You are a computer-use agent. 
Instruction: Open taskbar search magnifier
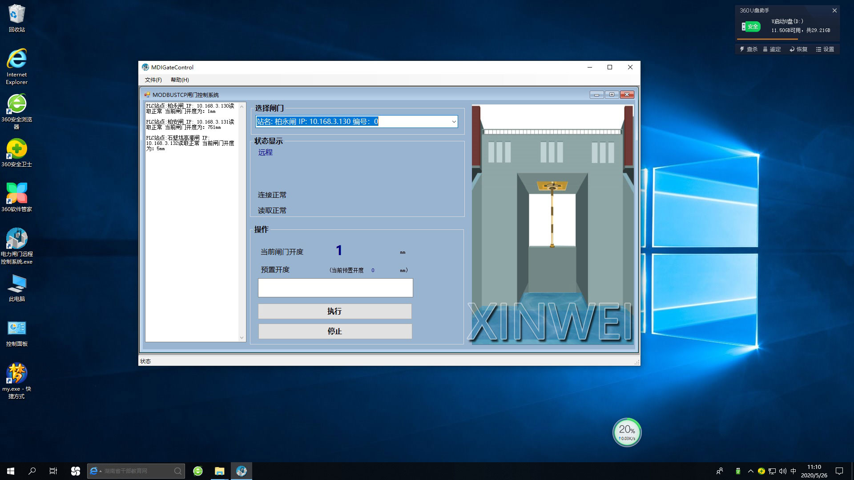coord(32,471)
